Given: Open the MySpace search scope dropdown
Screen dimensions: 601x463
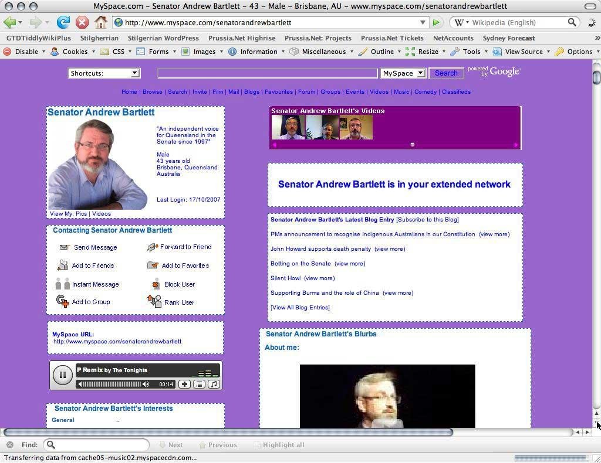Looking at the screenshot, I should pyautogui.click(x=403, y=73).
